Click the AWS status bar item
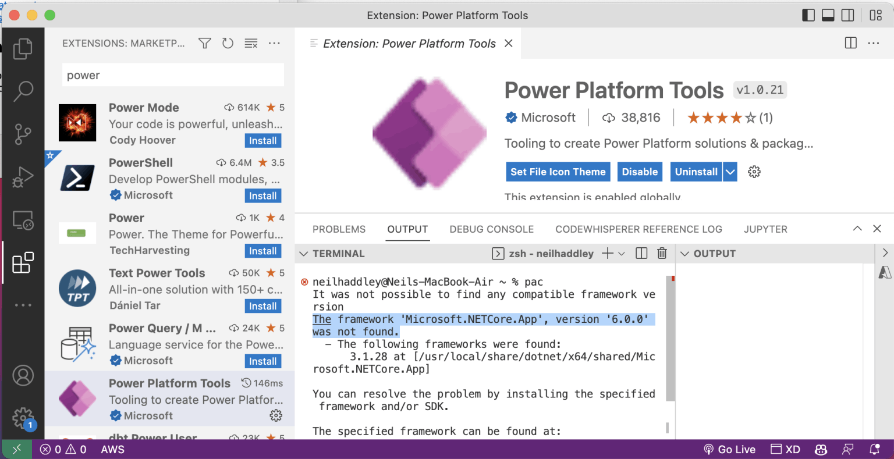Image resolution: width=894 pixels, height=459 pixels. [x=112, y=449]
